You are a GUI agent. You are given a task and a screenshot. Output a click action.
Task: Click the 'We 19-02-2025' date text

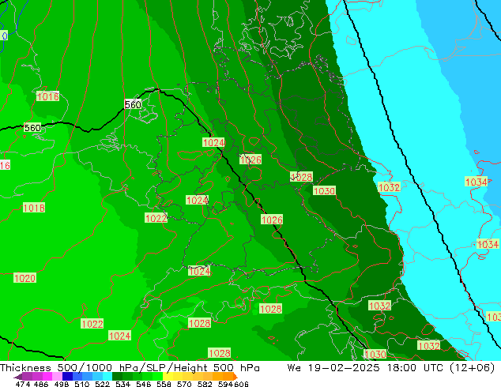click(x=333, y=368)
